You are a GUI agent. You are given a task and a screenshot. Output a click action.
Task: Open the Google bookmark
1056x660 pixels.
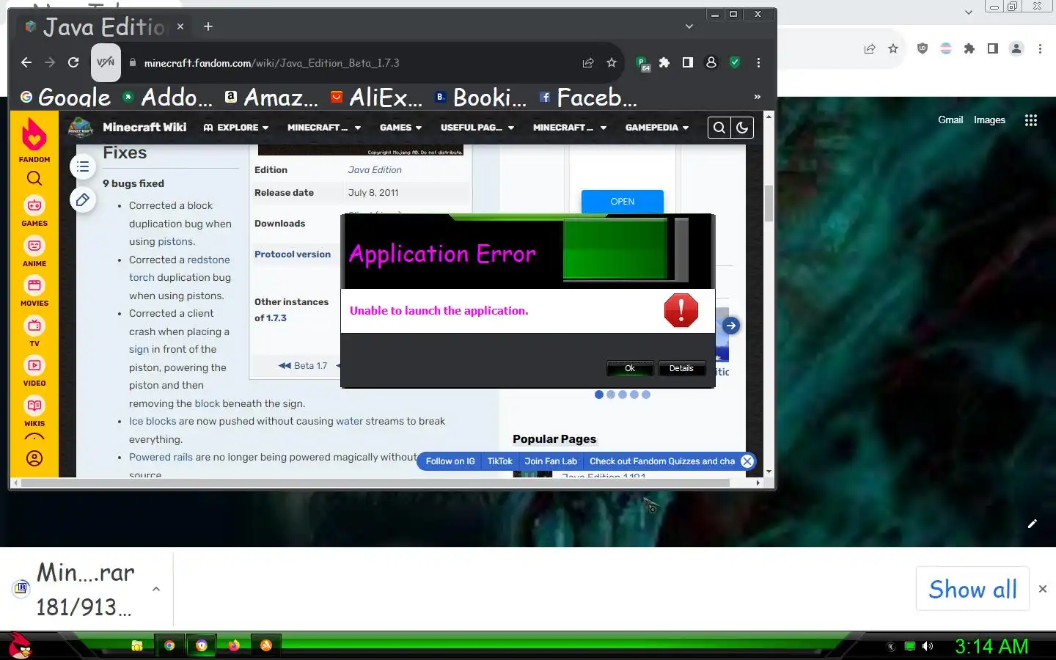pyautogui.click(x=65, y=97)
